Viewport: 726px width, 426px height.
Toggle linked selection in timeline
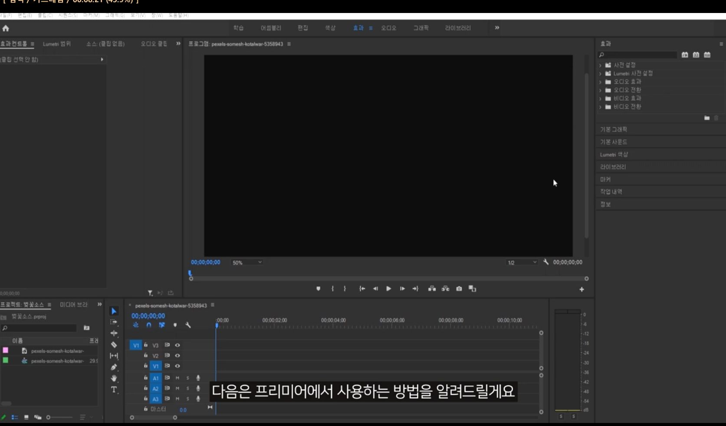click(161, 325)
